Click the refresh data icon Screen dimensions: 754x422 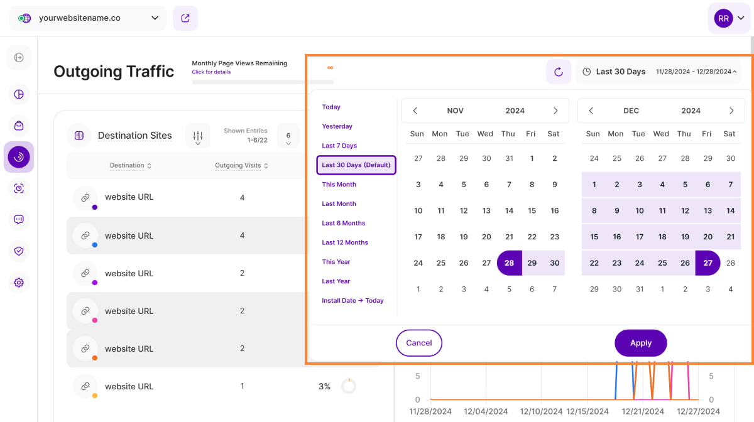(x=558, y=72)
